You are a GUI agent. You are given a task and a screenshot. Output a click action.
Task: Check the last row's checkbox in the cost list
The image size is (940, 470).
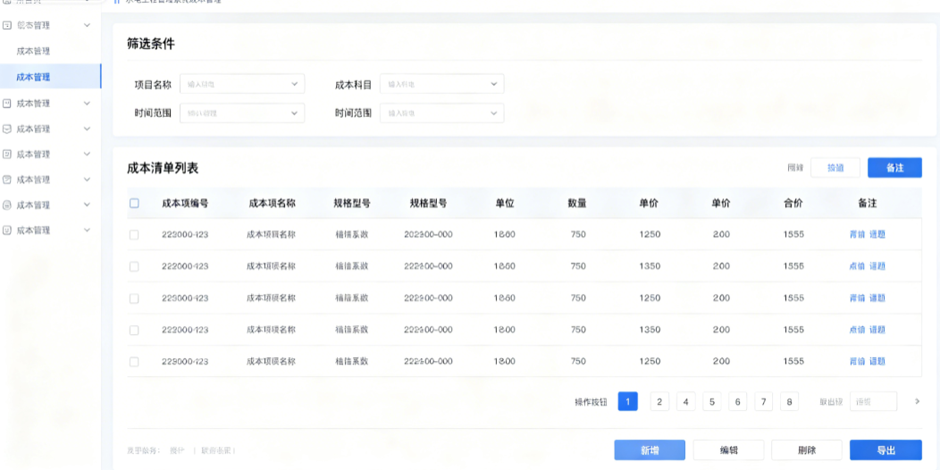tap(134, 362)
